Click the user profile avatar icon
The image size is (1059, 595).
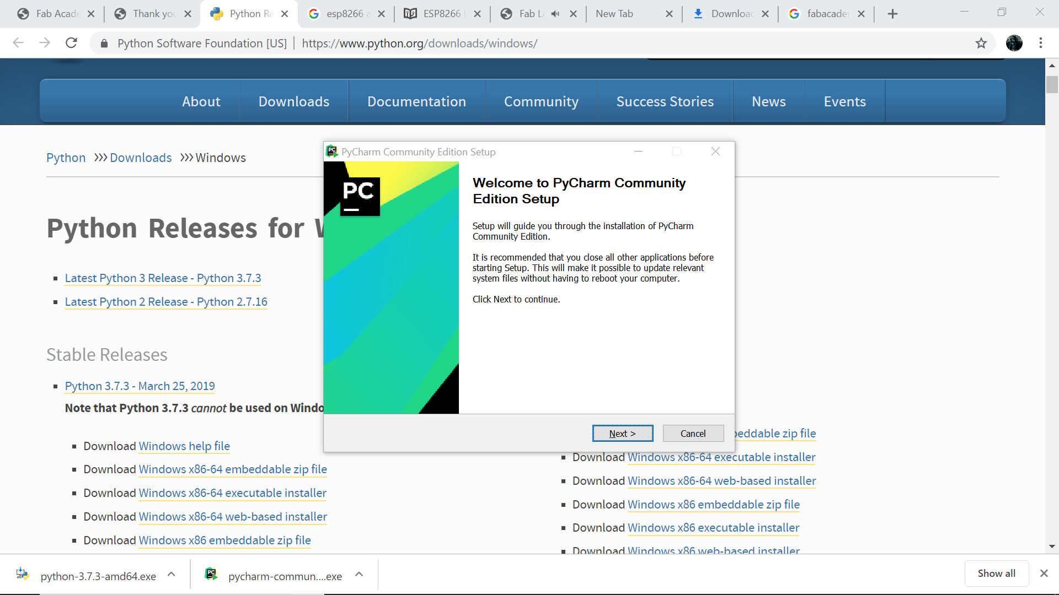tap(1014, 43)
